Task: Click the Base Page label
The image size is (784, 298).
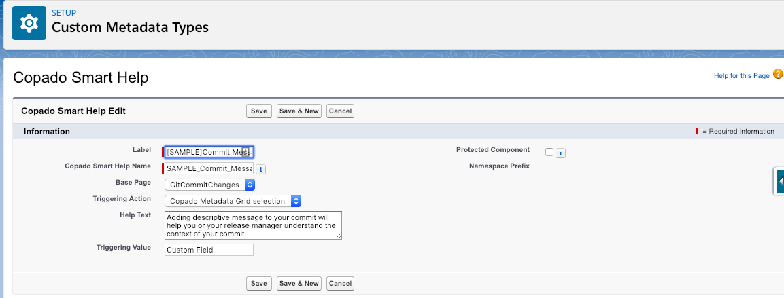Action: (133, 182)
